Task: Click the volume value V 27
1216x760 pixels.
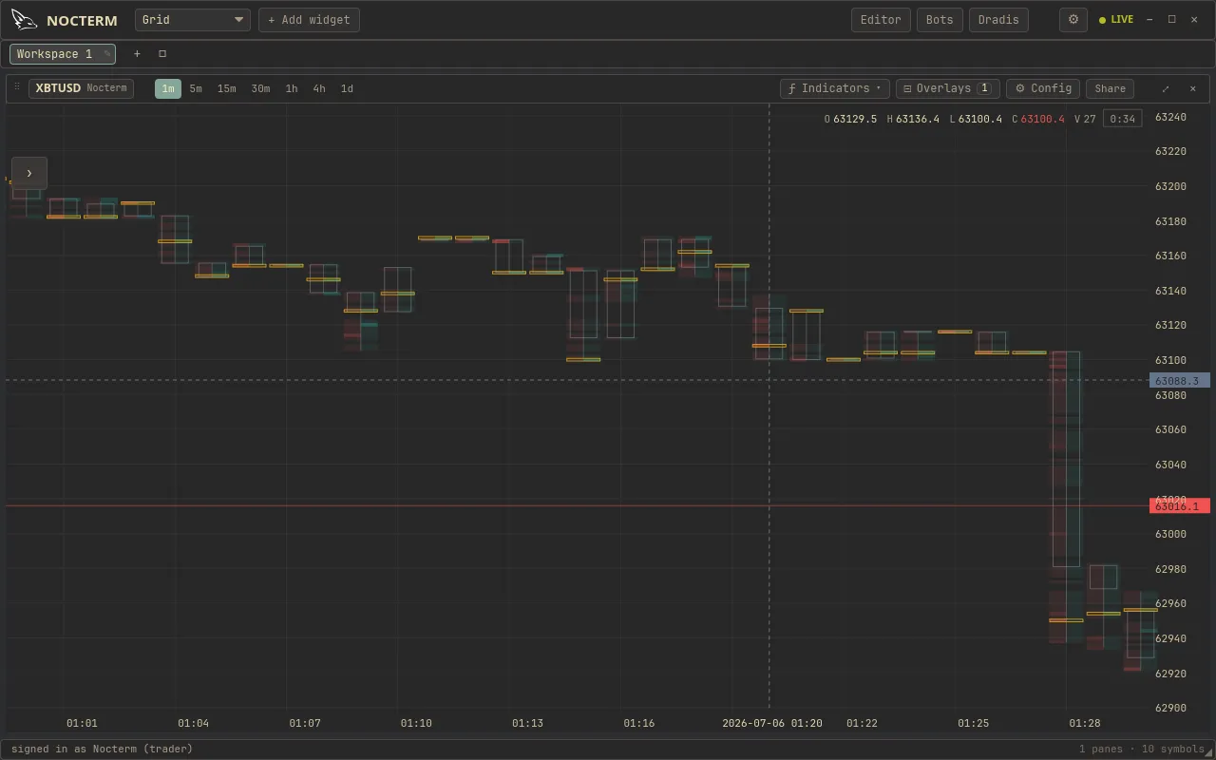Action: pos(1085,119)
